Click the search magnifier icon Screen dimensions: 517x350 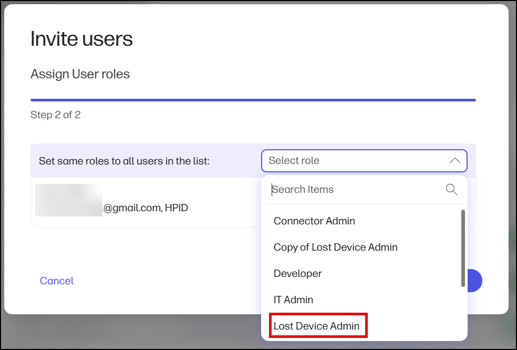tap(451, 190)
